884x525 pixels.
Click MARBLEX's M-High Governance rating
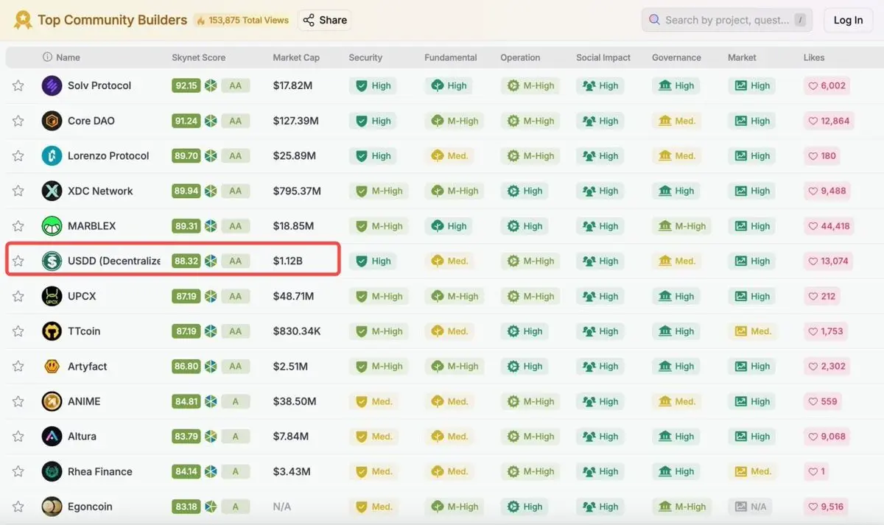tap(682, 226)
